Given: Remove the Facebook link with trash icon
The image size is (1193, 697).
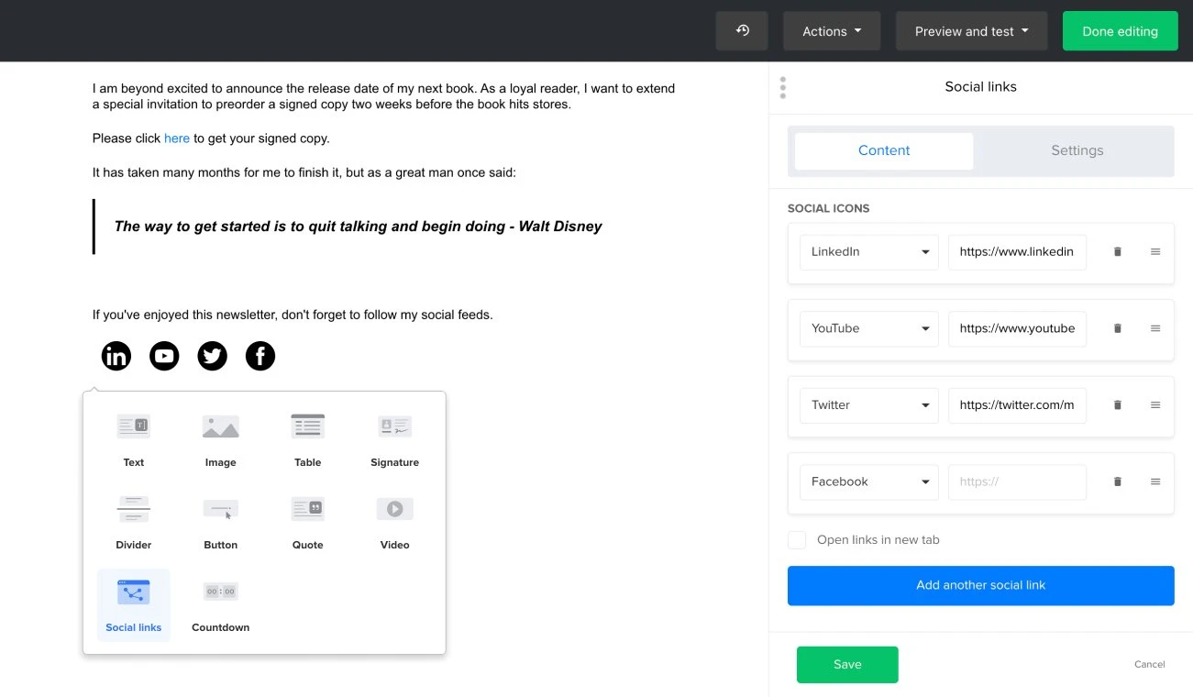Looking at the screenshot, I should [x=1117, y=481].
